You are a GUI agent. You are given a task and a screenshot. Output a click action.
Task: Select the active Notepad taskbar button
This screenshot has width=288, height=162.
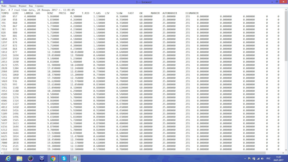point(75,158)
